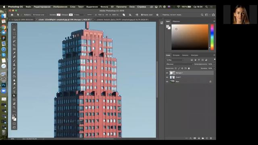This screenshot has width=258, height=145.
Task: Switch to the Каналы tab
Action: coord(185,55)
